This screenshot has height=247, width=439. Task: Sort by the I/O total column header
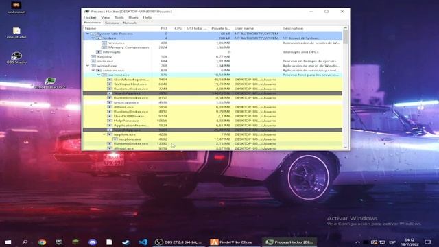click(x=197, y=28)
